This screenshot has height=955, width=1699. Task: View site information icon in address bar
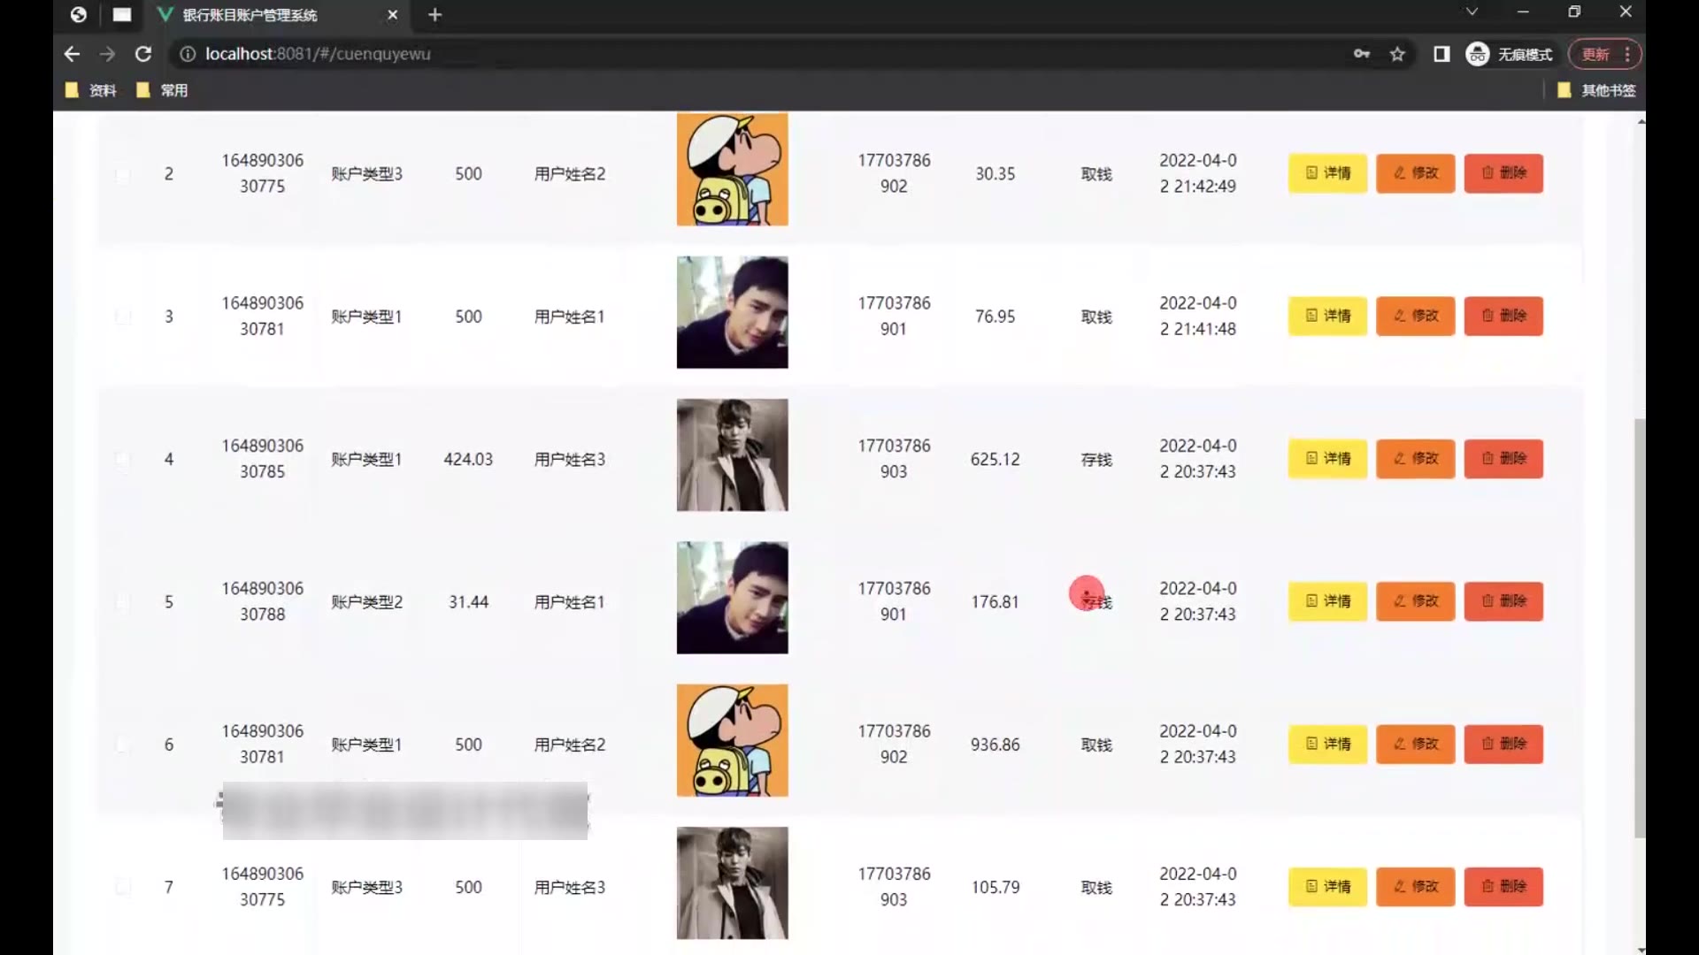(x=188, y=54)
